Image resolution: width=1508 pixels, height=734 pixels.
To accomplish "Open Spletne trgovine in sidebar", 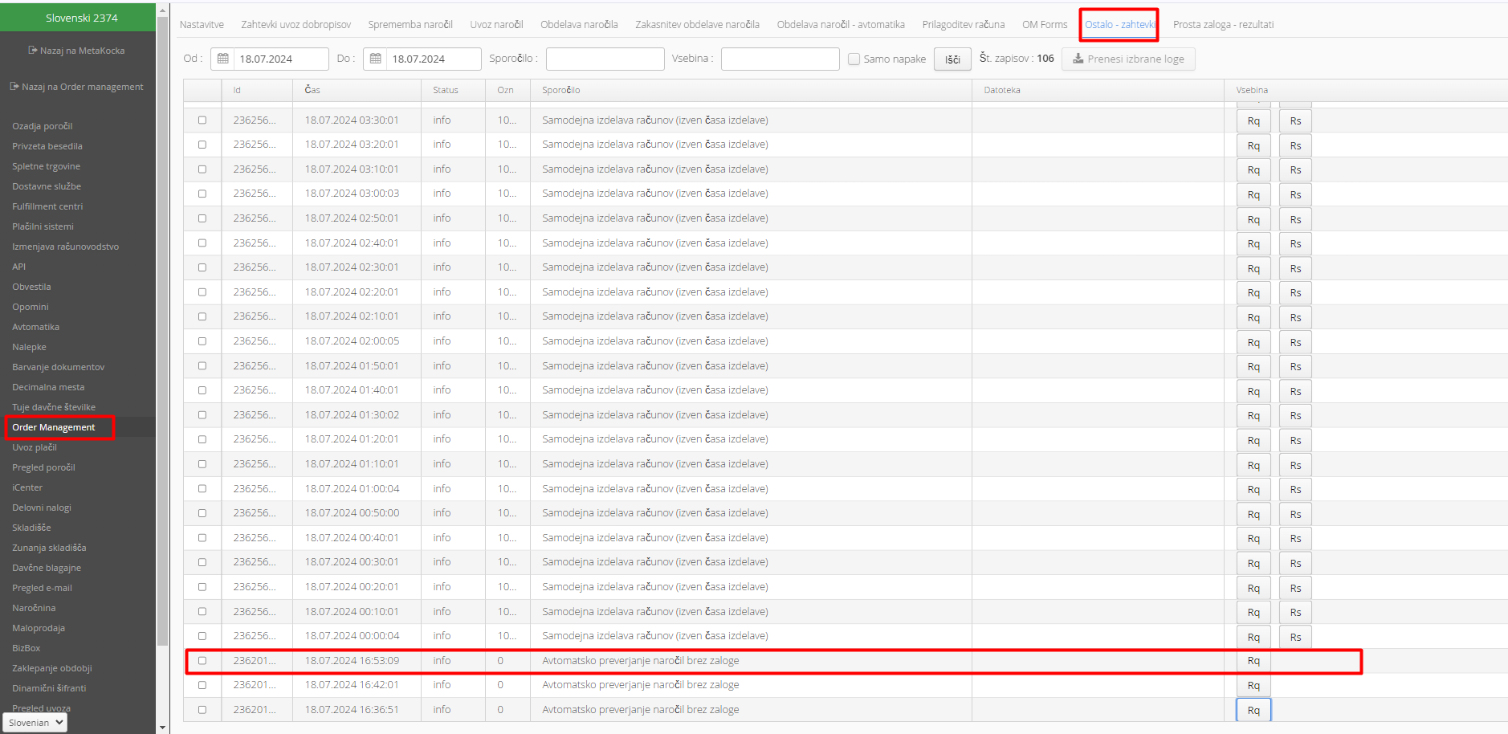I will [47, 166].
